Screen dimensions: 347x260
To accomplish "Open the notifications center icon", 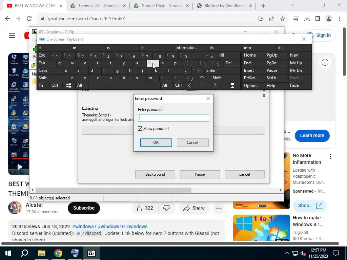I will (x=336, y=253).
